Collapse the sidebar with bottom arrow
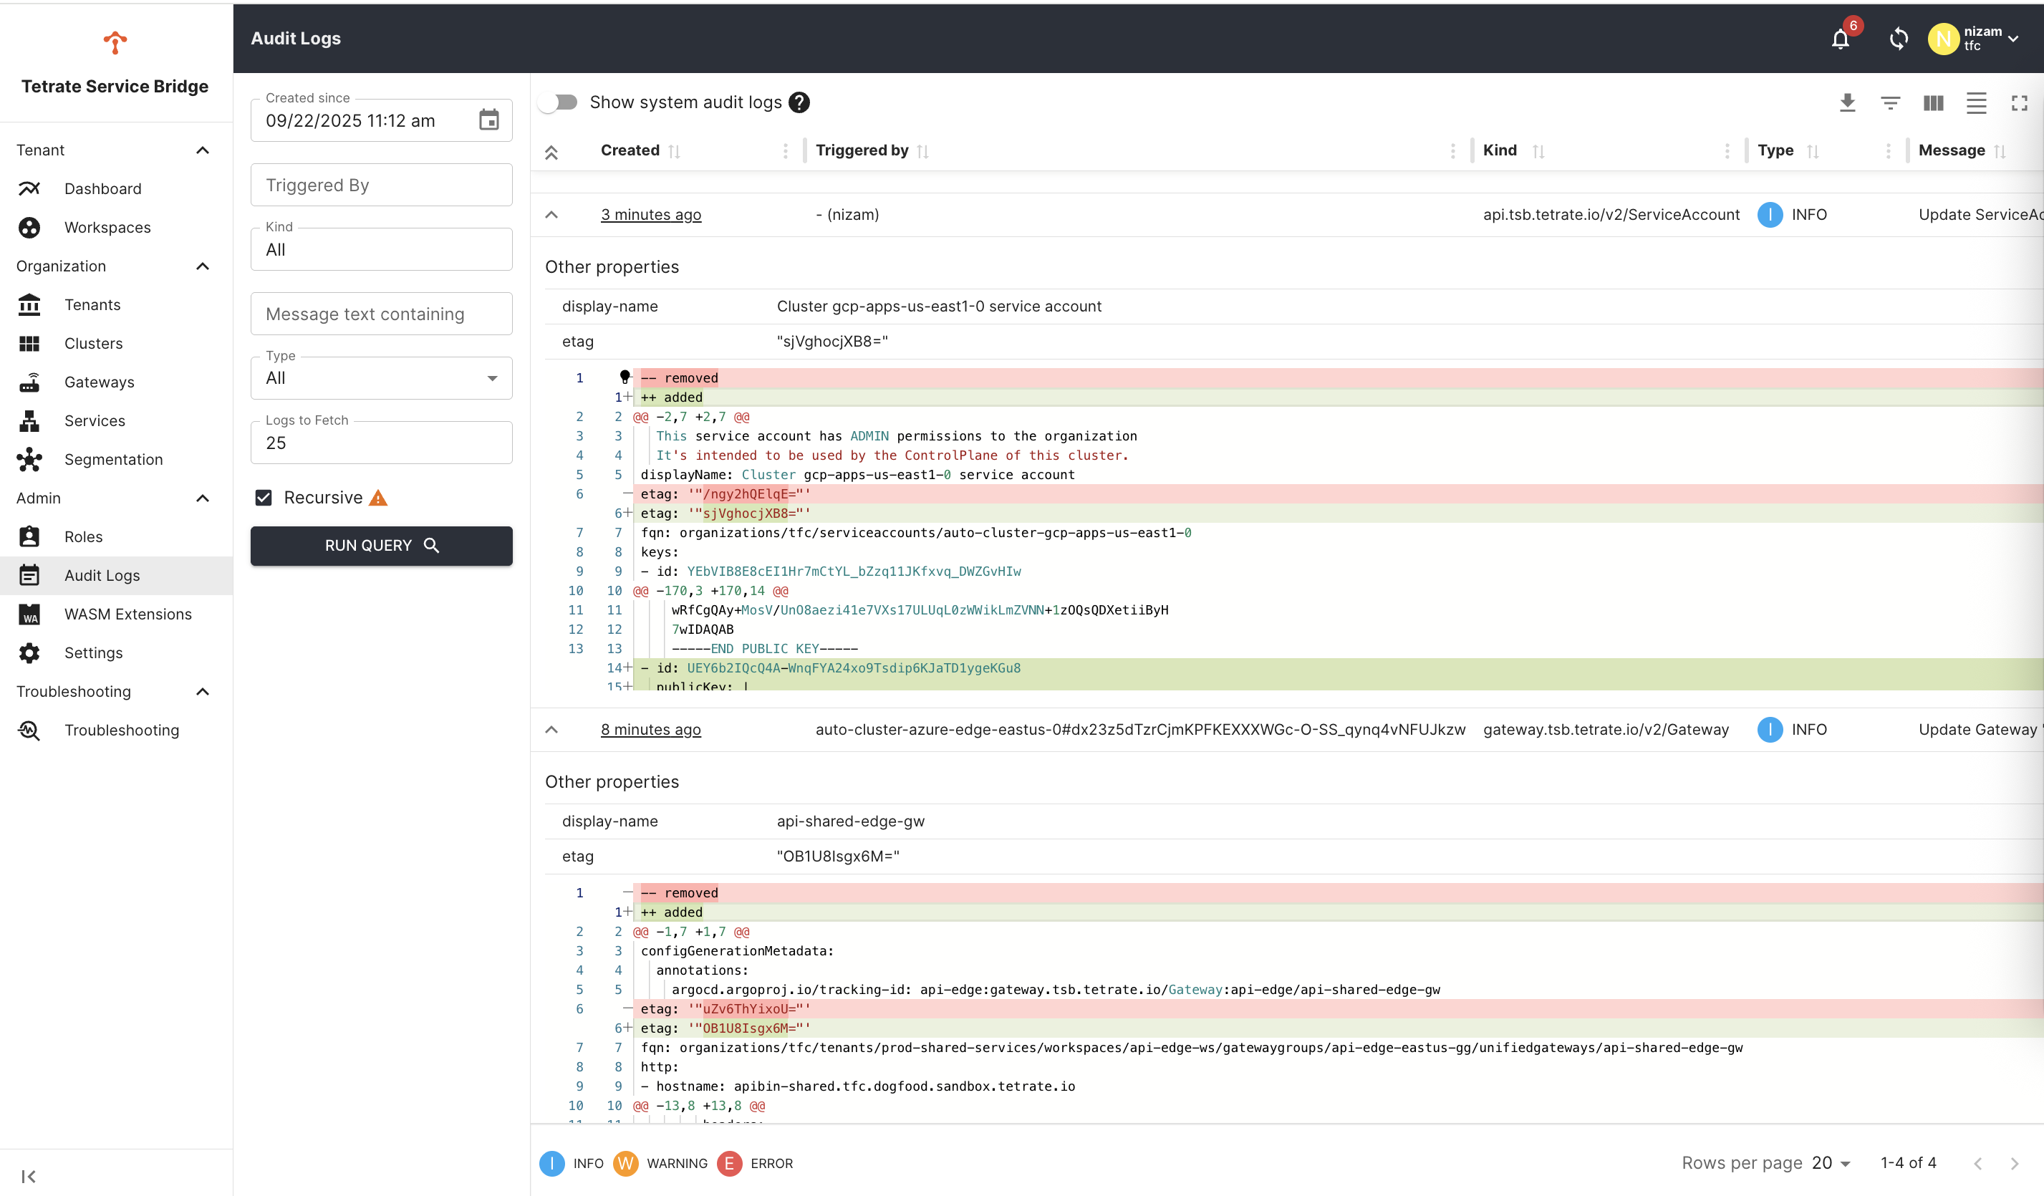 coord(29,1176)
